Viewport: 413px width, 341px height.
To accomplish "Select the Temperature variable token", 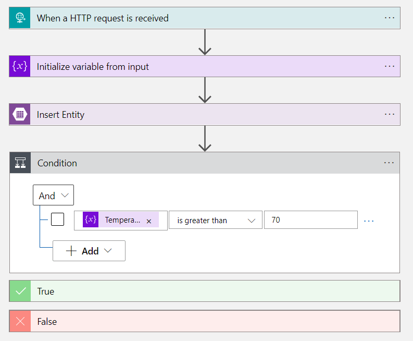I will pyautogui.click(x=121, y=220).
